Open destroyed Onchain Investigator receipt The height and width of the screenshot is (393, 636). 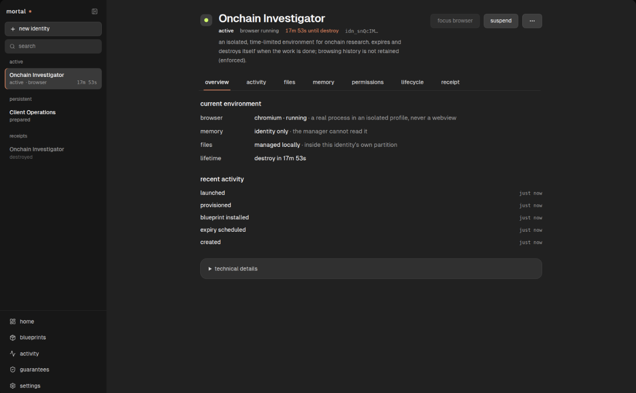pos(53,153)
